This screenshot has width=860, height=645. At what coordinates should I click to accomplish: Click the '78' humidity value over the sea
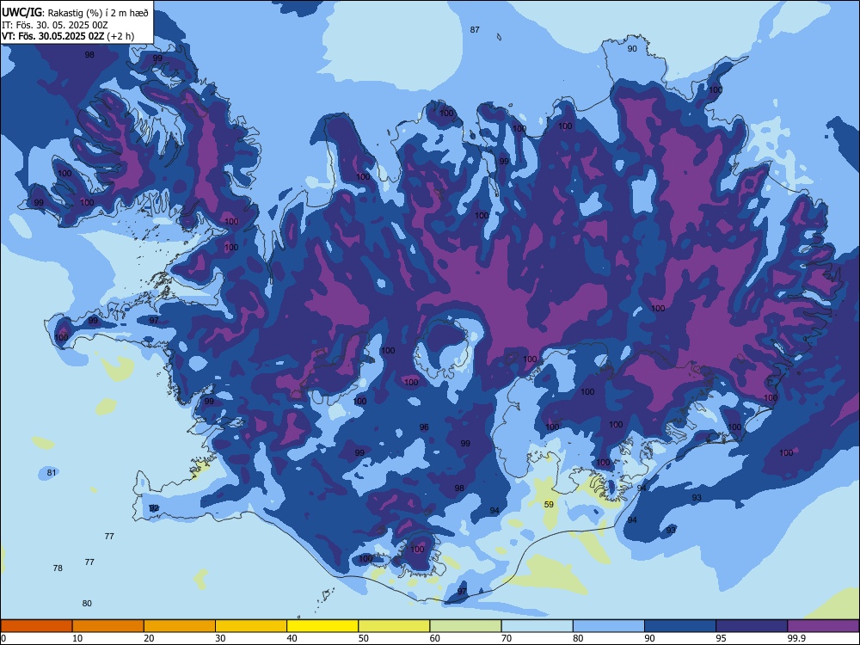pyautogui.click(x=58, y=568)
